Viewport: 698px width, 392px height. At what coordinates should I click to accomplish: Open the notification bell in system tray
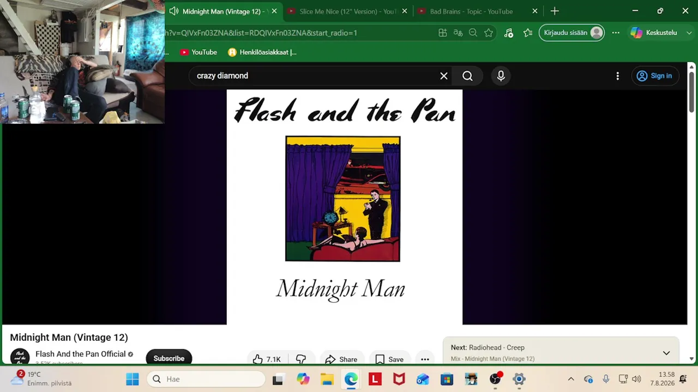tap(683, 379)
